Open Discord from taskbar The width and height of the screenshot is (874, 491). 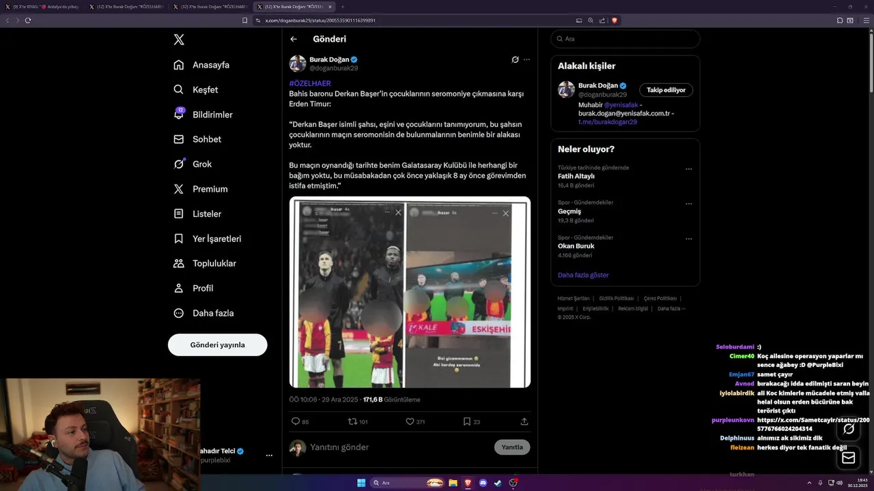tap(483, 483)
